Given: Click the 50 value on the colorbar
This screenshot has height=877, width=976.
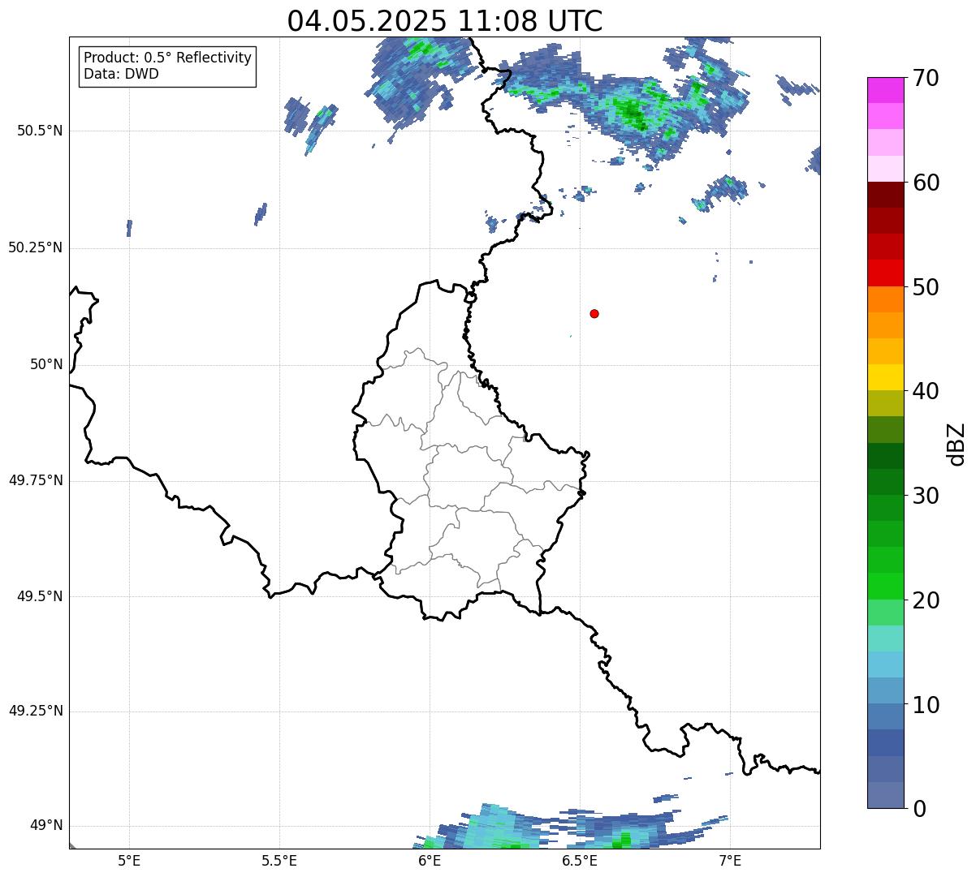Looking at the screenshot, I should click(x=926, y=287).
